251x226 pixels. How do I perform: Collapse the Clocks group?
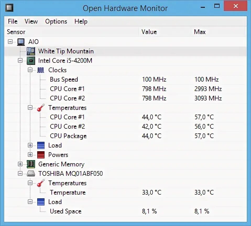pos(30,70)
